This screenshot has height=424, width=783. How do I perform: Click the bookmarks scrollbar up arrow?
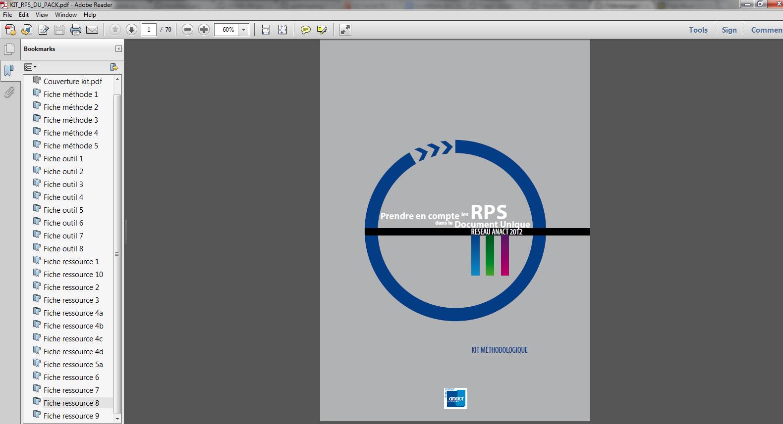click(117, 79)
